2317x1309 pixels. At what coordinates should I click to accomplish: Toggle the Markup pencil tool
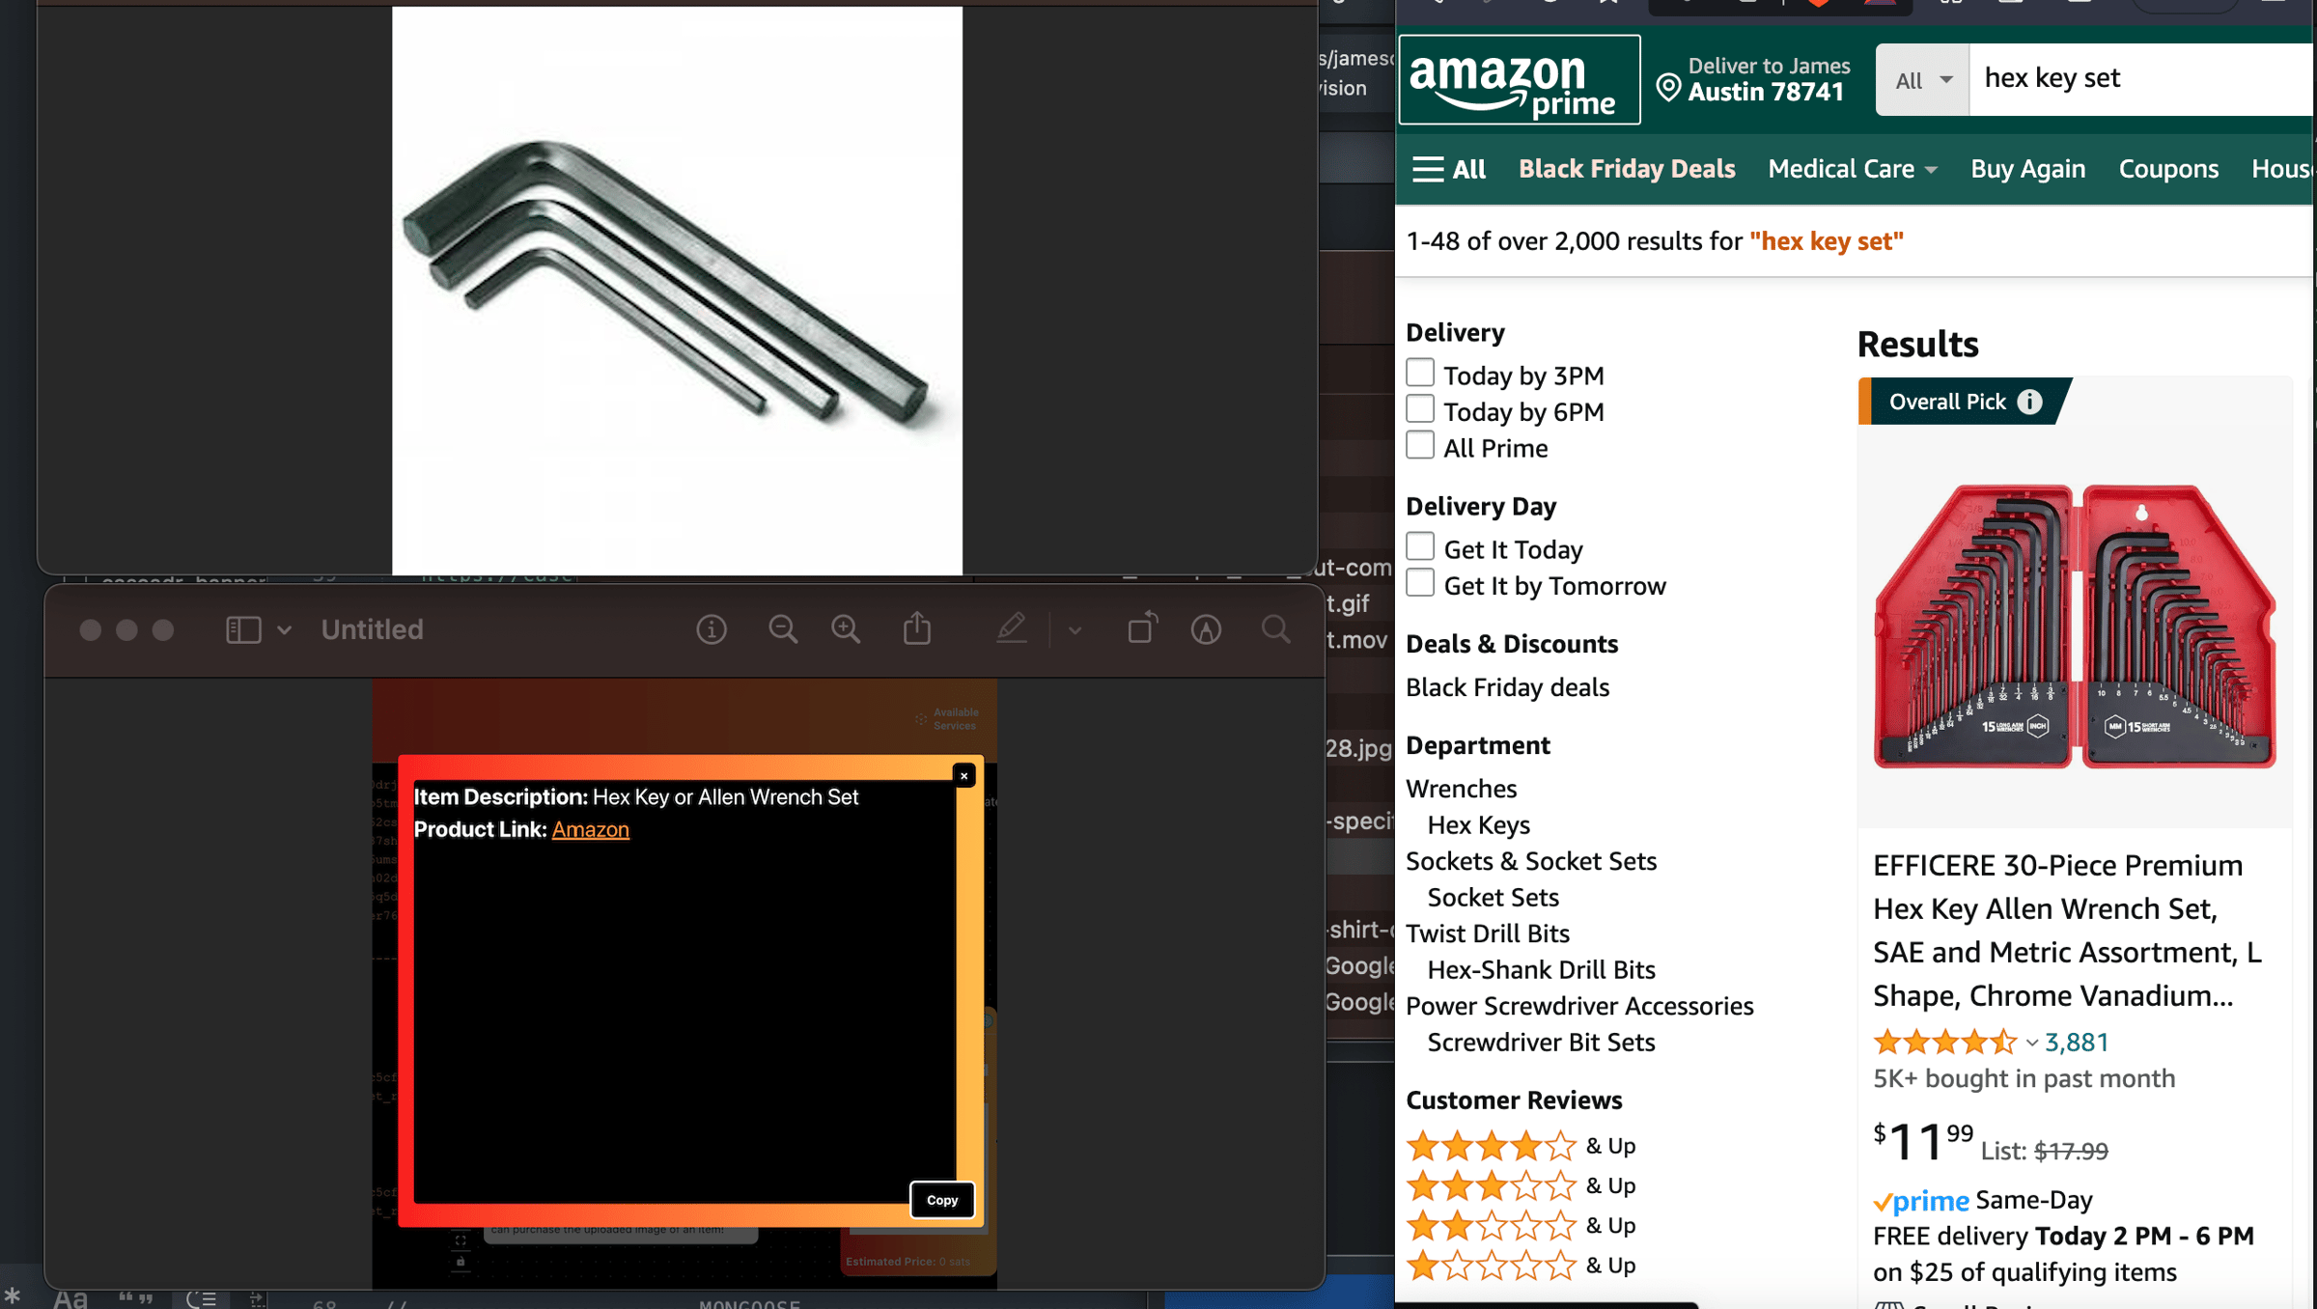[x=1011, y=629]
